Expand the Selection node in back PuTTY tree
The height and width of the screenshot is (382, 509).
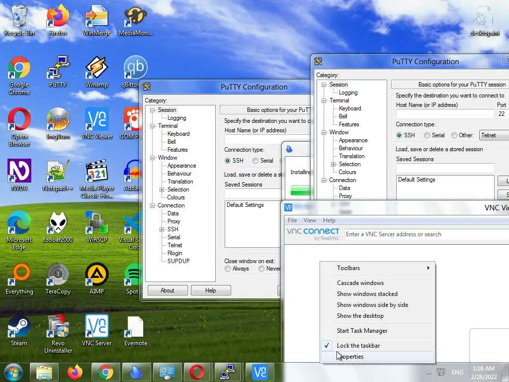click(162, 190)
